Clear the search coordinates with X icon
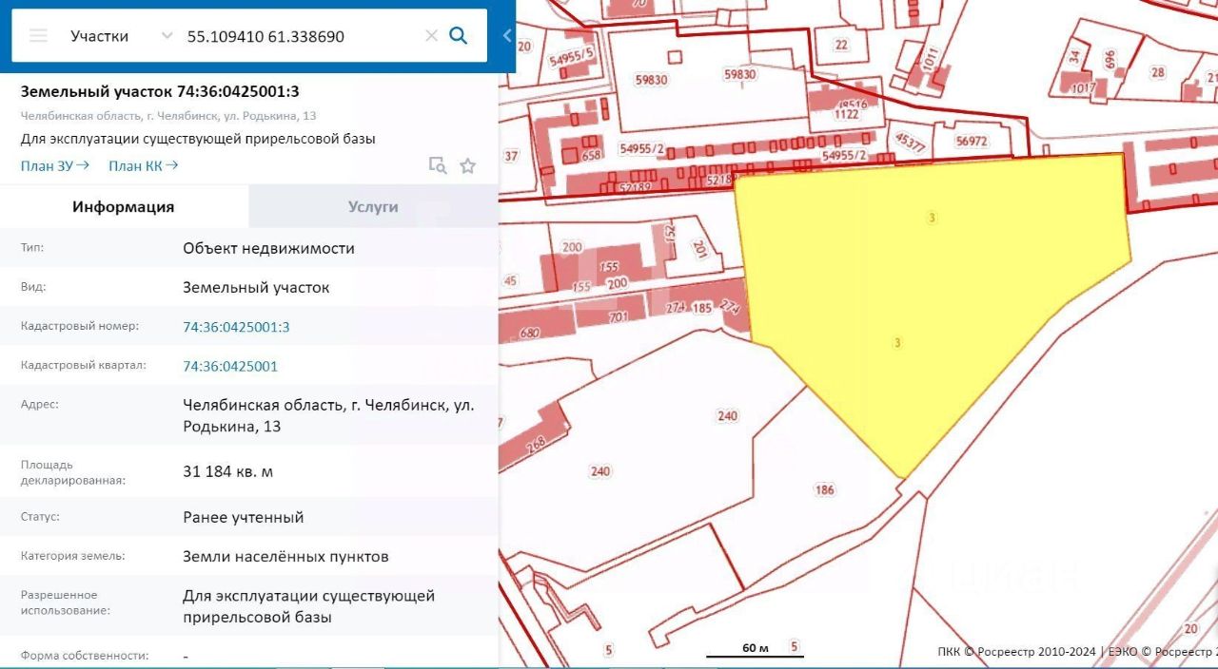Viewport: 1218px width, 669px height. [431, 36]
